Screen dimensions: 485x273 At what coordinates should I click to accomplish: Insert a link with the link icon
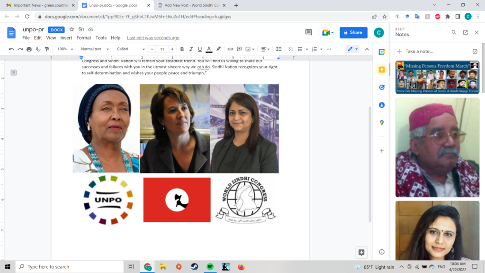(231, 49)
